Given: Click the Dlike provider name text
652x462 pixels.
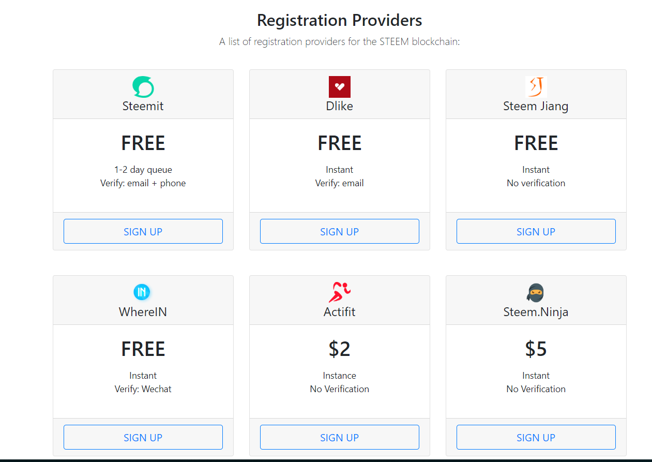Looking at the screenshot, I should point(340,106).
